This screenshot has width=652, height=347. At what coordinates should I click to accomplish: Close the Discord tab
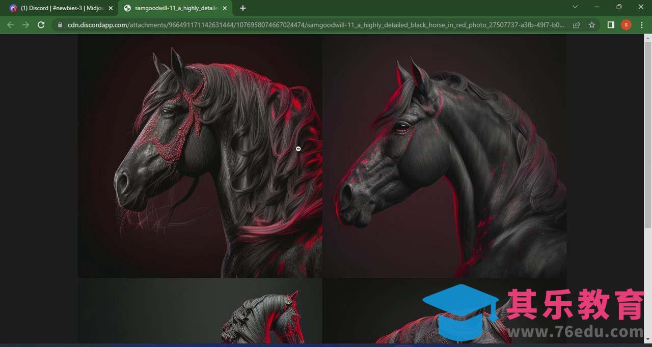(x=111, y=8)
